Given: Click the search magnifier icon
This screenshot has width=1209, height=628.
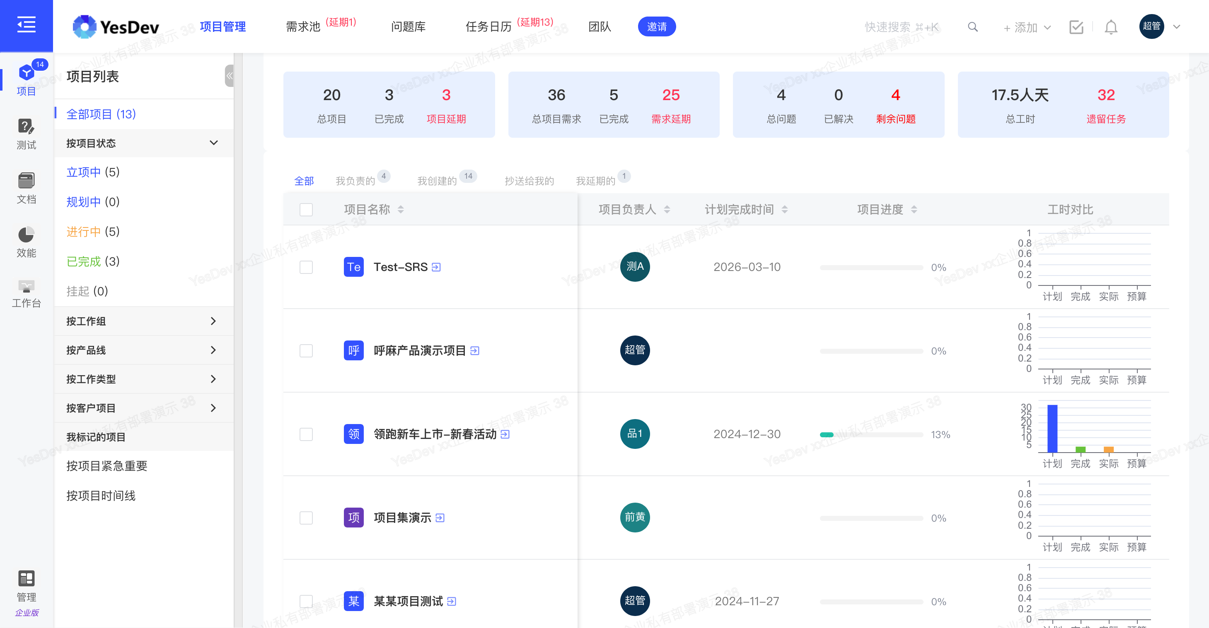Looking at the screenshot, I should (x=972, y=27).
